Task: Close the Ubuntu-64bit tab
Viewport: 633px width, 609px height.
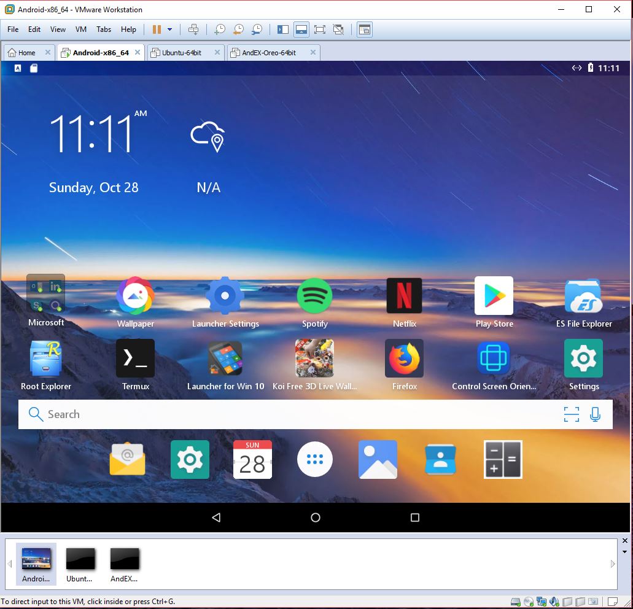Action: (217, 52)
